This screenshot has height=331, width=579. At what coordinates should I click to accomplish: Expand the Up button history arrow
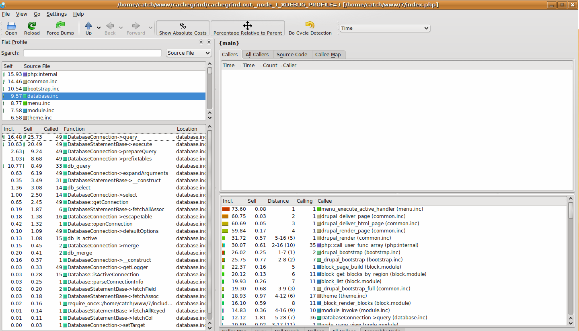(x=99, y=28)
